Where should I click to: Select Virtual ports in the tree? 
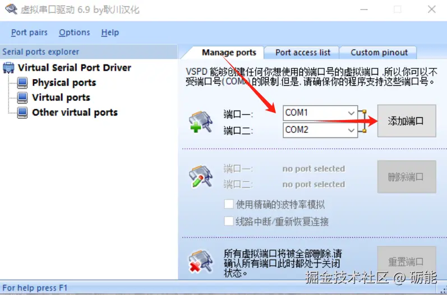(61, 98)
